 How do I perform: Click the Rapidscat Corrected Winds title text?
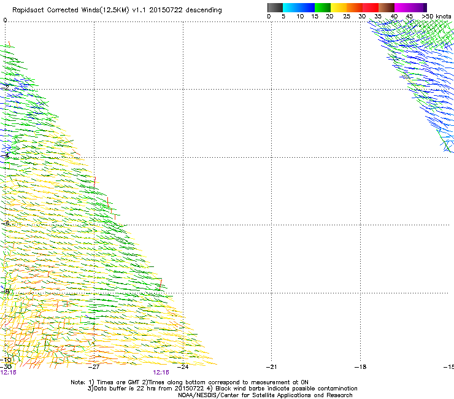click(x=117, y=10)
